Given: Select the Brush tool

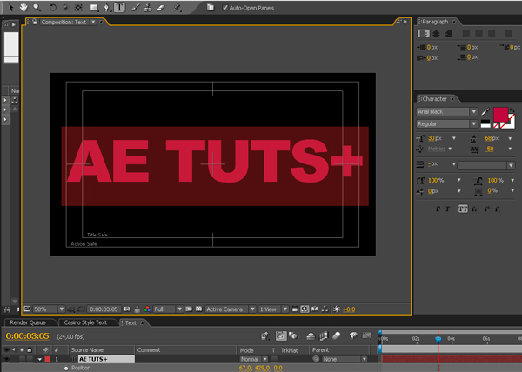Looking at the screenshot, I should tap(135, 8).
